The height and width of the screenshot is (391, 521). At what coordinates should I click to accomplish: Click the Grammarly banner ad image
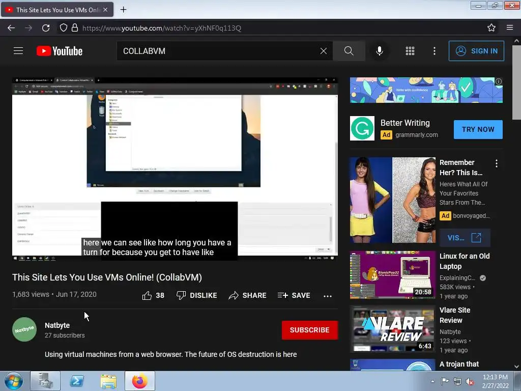click(x=426, y=90)
